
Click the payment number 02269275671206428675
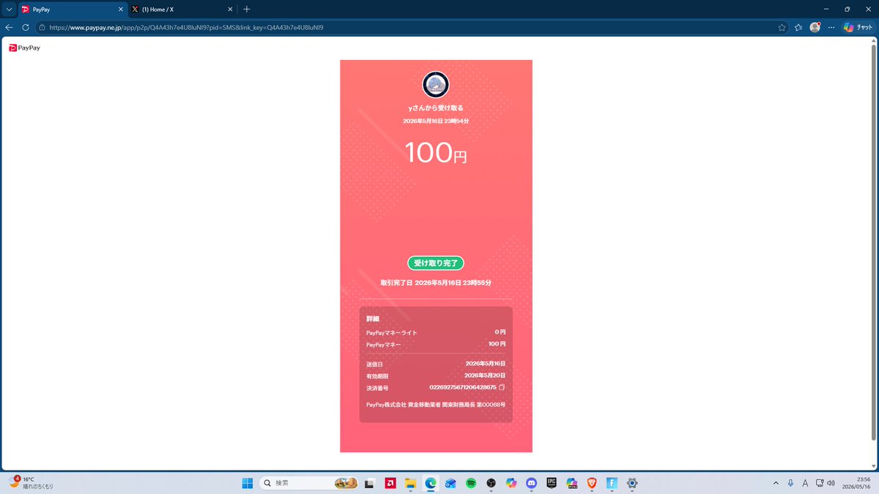pos(463,387)
